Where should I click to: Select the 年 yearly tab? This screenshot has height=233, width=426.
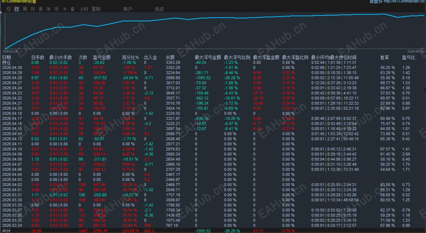pos(49,9)
